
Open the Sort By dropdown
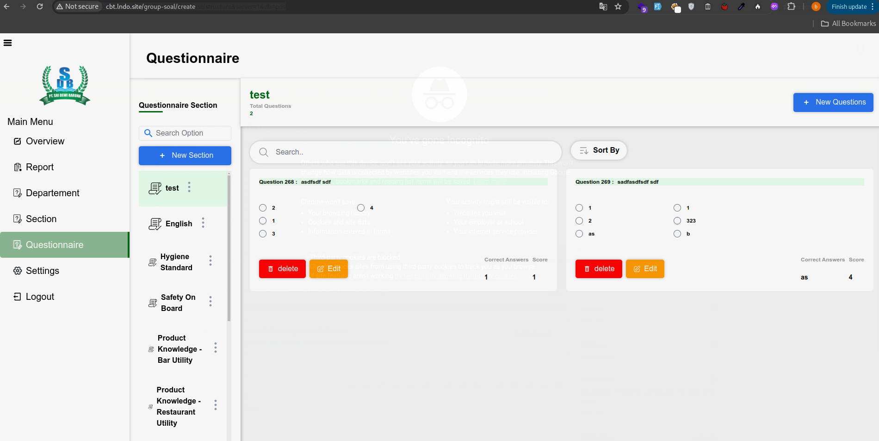tap(599, 150)
